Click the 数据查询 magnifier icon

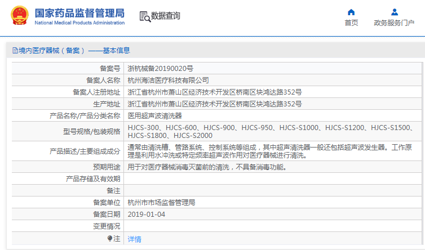(144, 17)
